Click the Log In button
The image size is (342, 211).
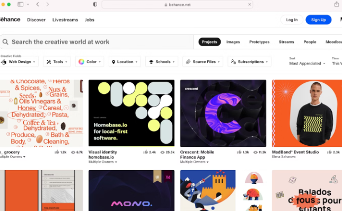[292, 20]
